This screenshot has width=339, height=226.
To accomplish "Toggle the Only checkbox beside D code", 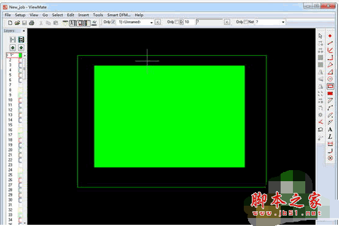I will pyautogui.click(x=177, y=22).
